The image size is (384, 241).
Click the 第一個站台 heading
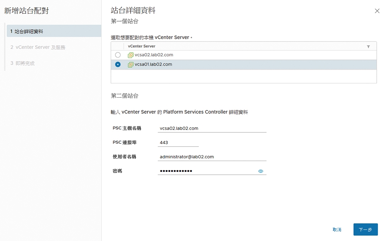[x=125, y=21]
